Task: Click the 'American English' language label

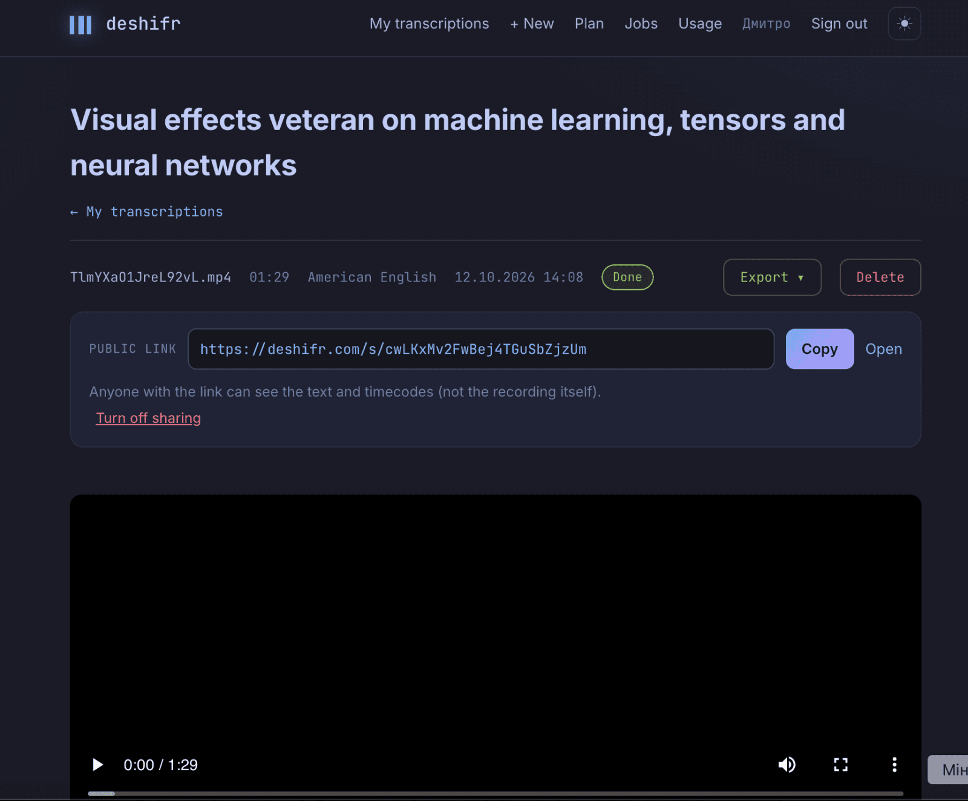Action: (x=372, y=277)
